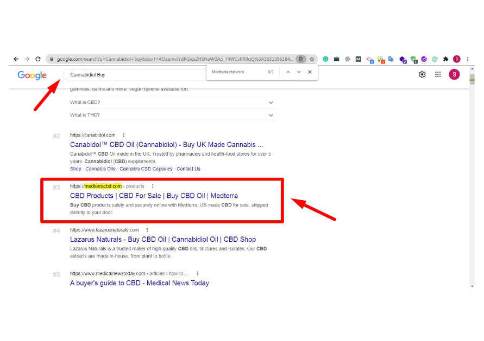The image size is (484, 341).
Task: Click the page scrollbar thumb
Action: pos(472,79)
